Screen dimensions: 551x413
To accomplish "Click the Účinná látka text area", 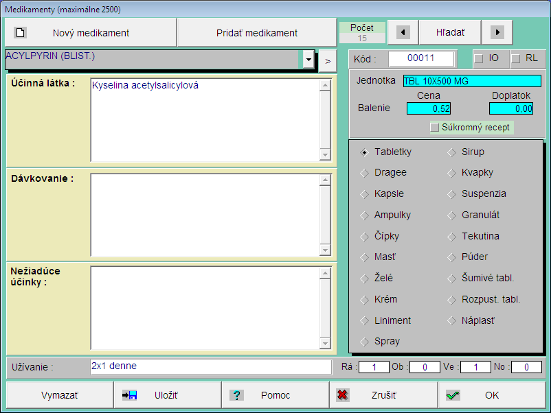I will [x=205, y=120].
